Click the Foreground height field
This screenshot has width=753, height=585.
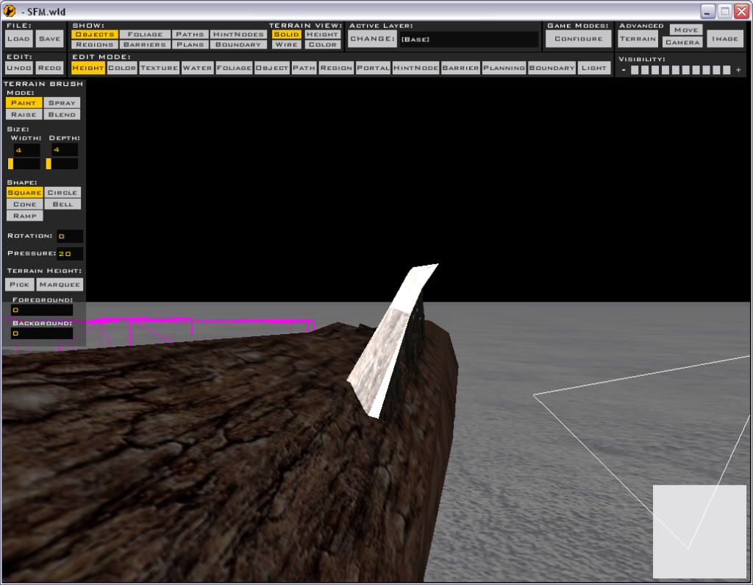42,310
